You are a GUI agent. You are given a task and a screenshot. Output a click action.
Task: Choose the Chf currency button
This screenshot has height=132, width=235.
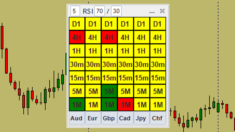pos(158,118)
